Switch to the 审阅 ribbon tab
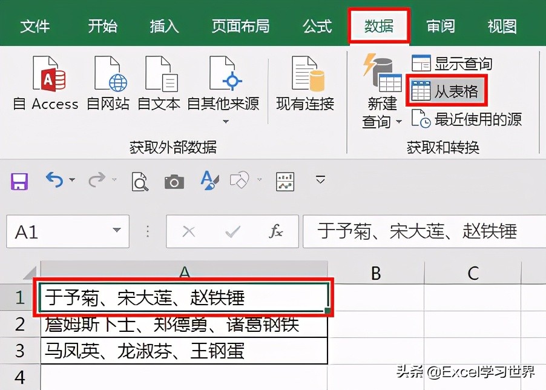The width and height of the screenshot is (546, 390). coord(440,26)
